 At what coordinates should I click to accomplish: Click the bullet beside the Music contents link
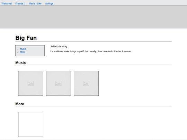coord(18,49)
